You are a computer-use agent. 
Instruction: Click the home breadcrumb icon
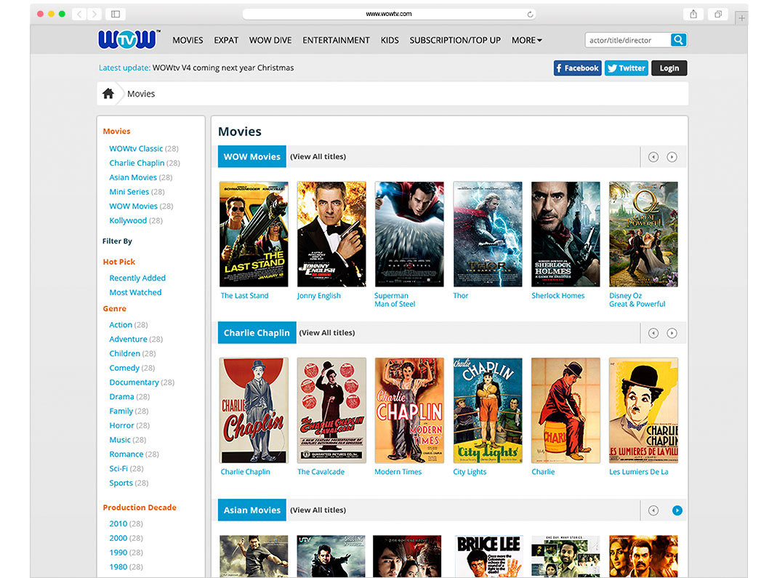pos(109,92)
